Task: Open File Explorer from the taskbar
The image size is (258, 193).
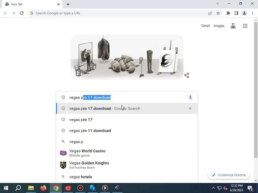Action: pyautogui.click(x=31, y=188)
